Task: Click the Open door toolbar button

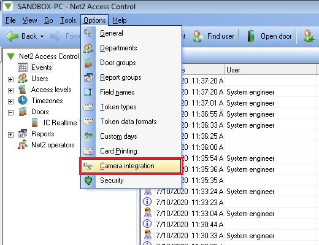Action: (x=269, y=36)
